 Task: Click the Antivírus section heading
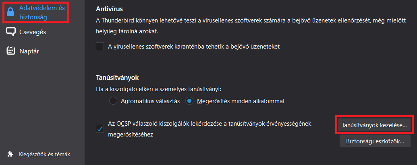tap(109, 9)
